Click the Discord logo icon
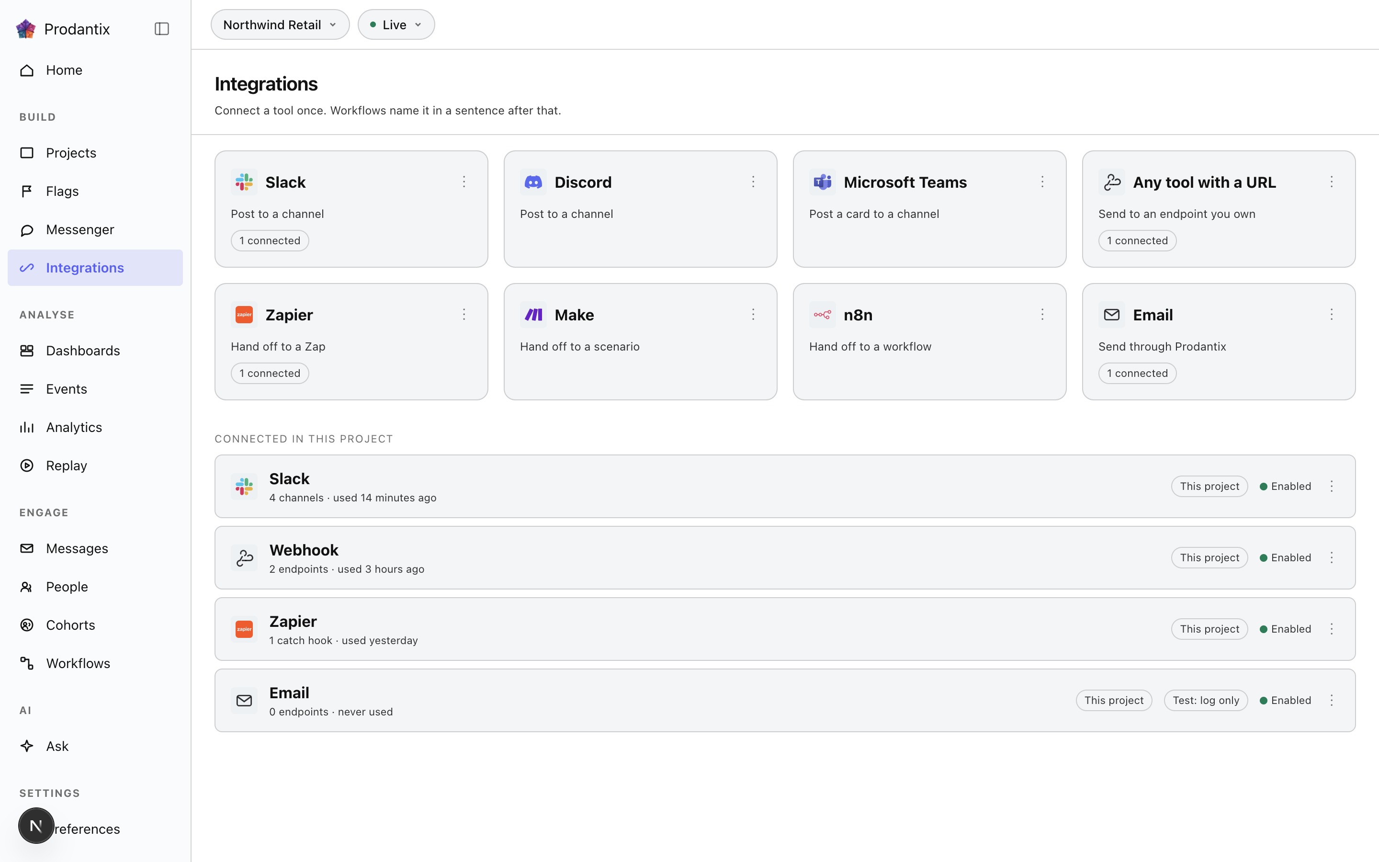 (533, 182)
